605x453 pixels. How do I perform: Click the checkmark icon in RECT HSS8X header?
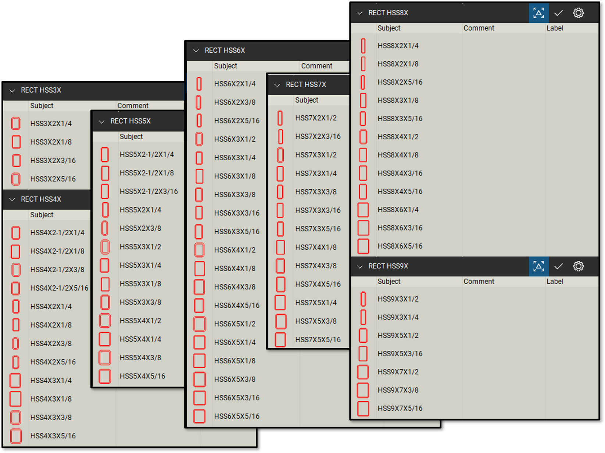click(x=558, y=13)
